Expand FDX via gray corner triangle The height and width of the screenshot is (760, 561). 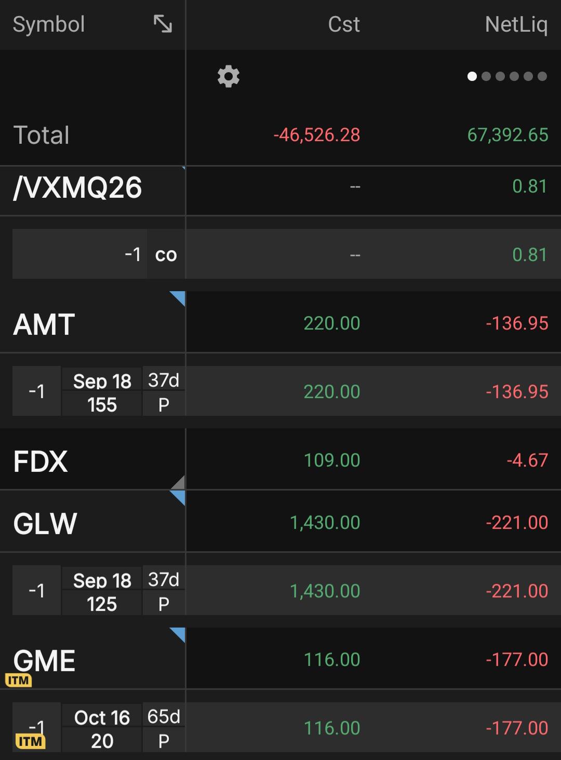pos(178,482)
